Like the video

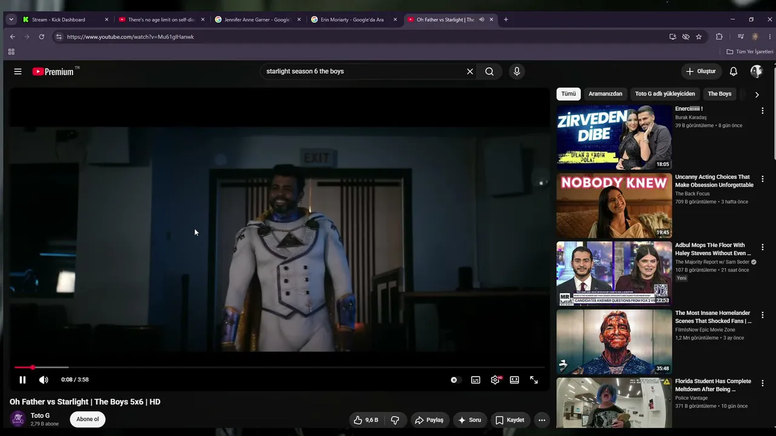[x=366, y=420]
